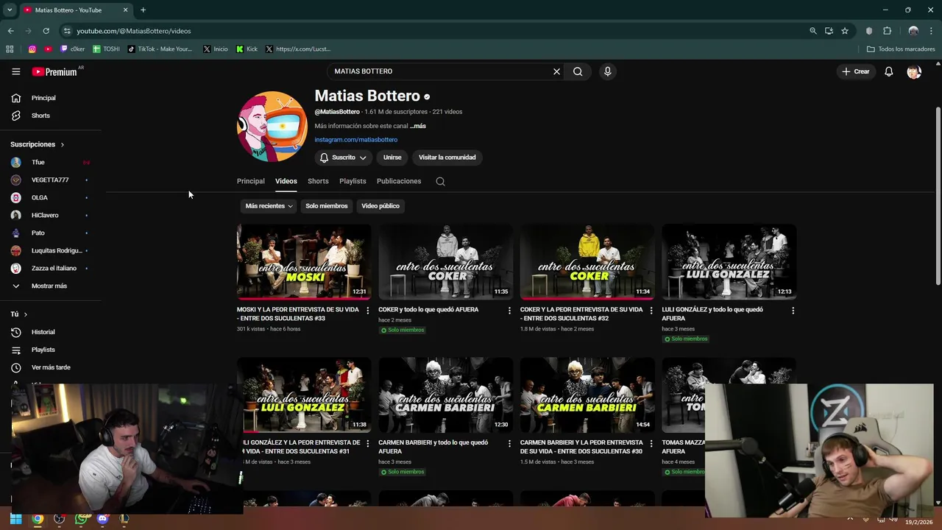Go back with the browser back arrow
The width and height of the screenshot is (942, 530).
[10, 31]
